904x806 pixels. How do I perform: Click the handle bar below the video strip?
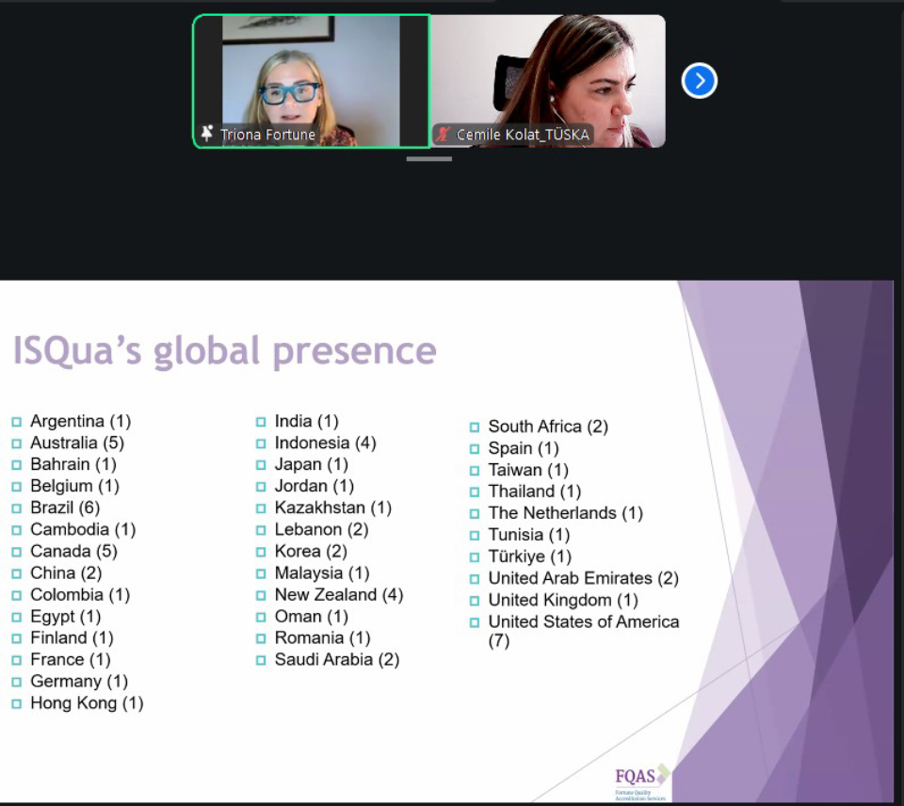pos(429,158)
